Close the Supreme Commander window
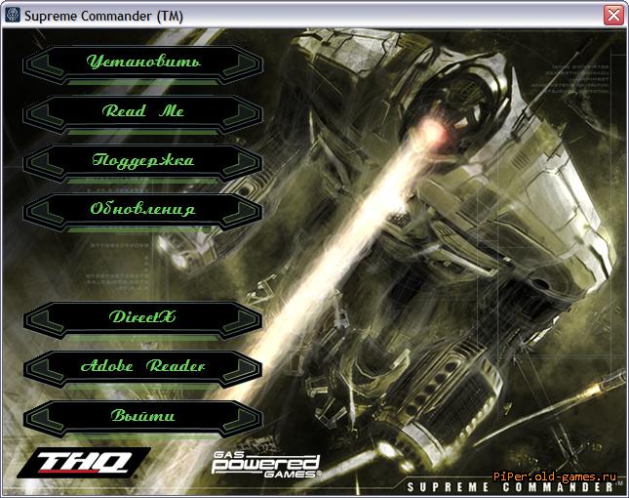 613,15
